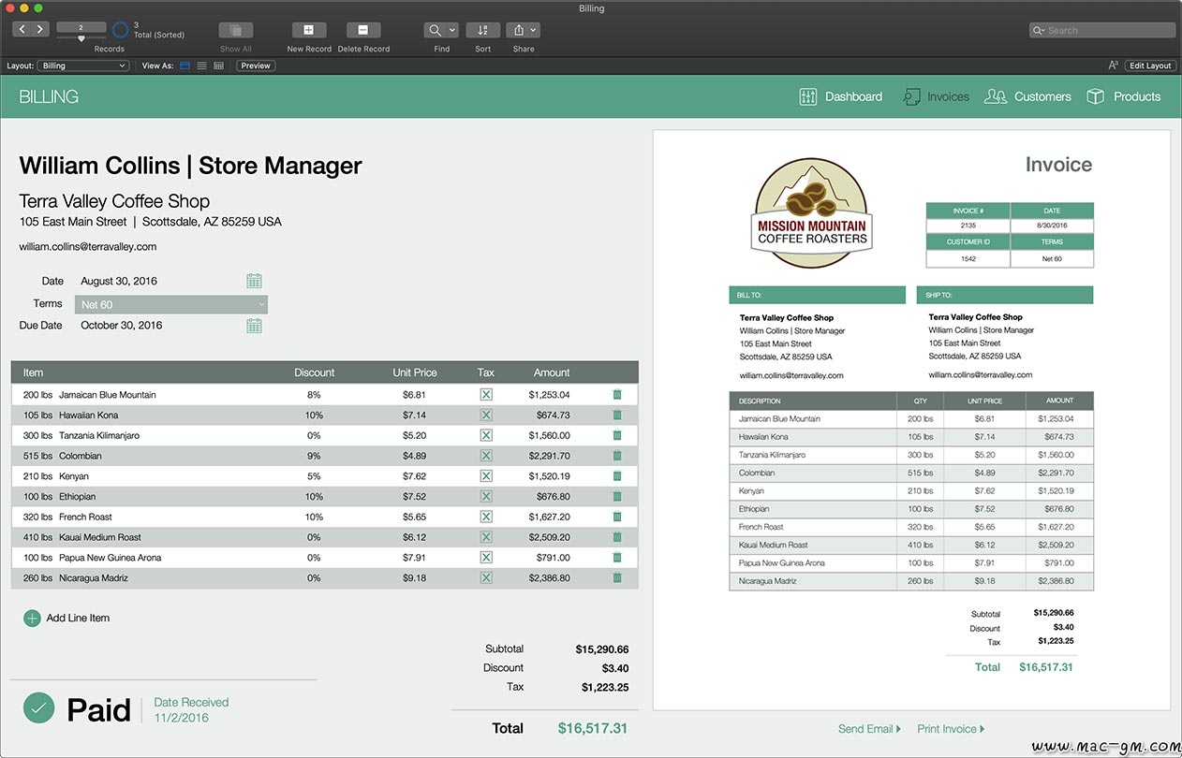Expand the Find options arrow
Screen dimensions: 1182x758
[x=452, y=30]
